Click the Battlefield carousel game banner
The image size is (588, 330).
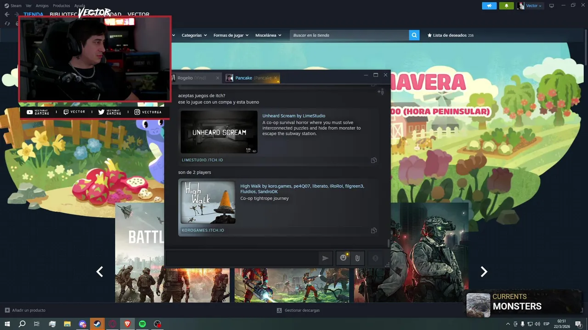[x=140, y=253]
